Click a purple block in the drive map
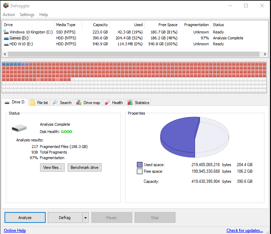Image resolution: width=271 pixels, height=234 pixels. pyautogui.click(x=23, y=64)
